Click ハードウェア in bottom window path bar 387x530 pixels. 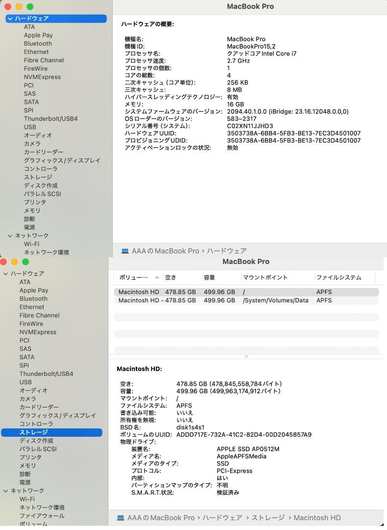[x=222, y=518]
